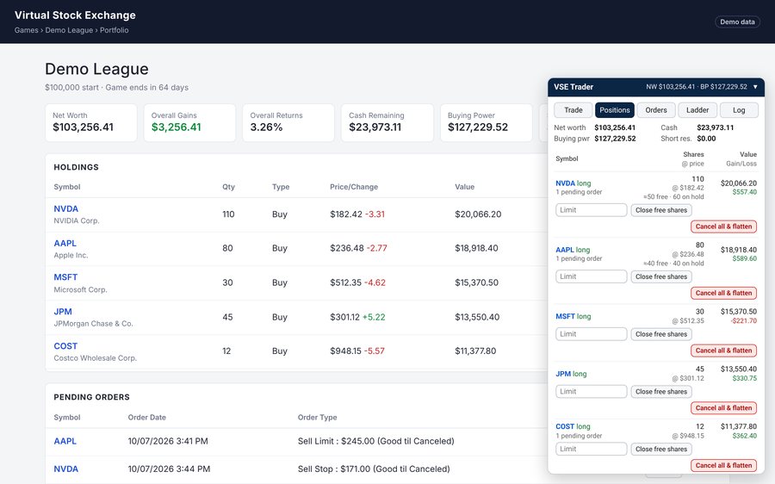The width and height of the screenshot is (775, 484).
Task: Open NVDA link in VSE Trader panel
Action: point(565,183)
